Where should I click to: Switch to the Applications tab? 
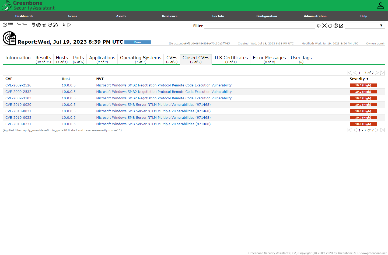pos(102,59)
